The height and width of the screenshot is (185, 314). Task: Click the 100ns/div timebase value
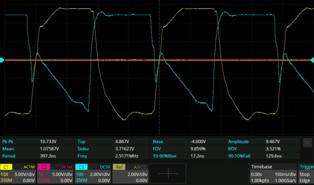(286, 174)
